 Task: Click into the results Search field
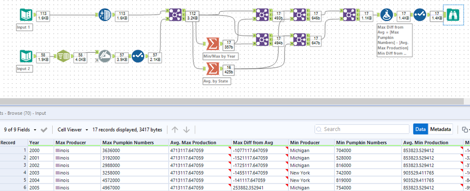tap(362, 129)
